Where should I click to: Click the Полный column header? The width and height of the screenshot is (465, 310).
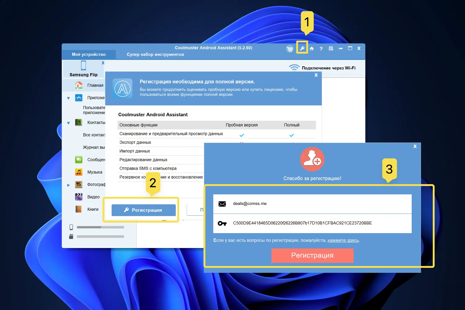click(x=292, y=125)
